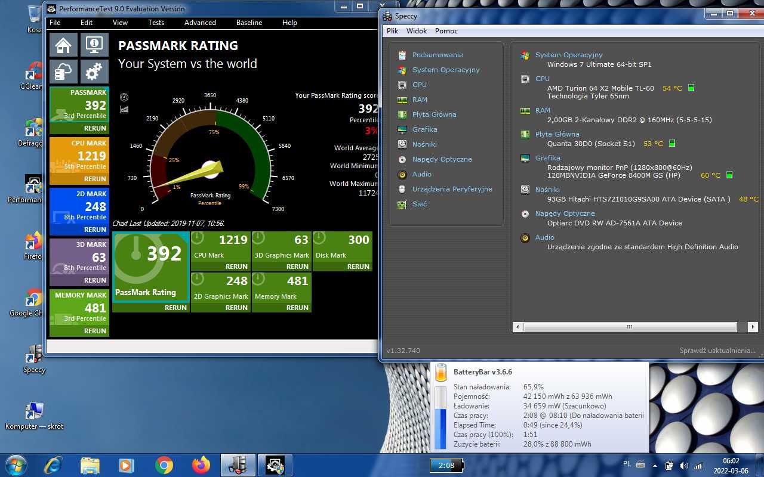The image size is (764, 477).
Task: Open the Plik menu in Speccy
Action: click(x=392, y=31)
